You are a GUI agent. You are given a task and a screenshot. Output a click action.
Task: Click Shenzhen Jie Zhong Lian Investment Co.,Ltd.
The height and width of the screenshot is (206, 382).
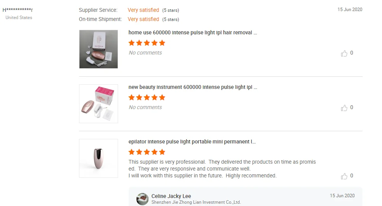196,202
